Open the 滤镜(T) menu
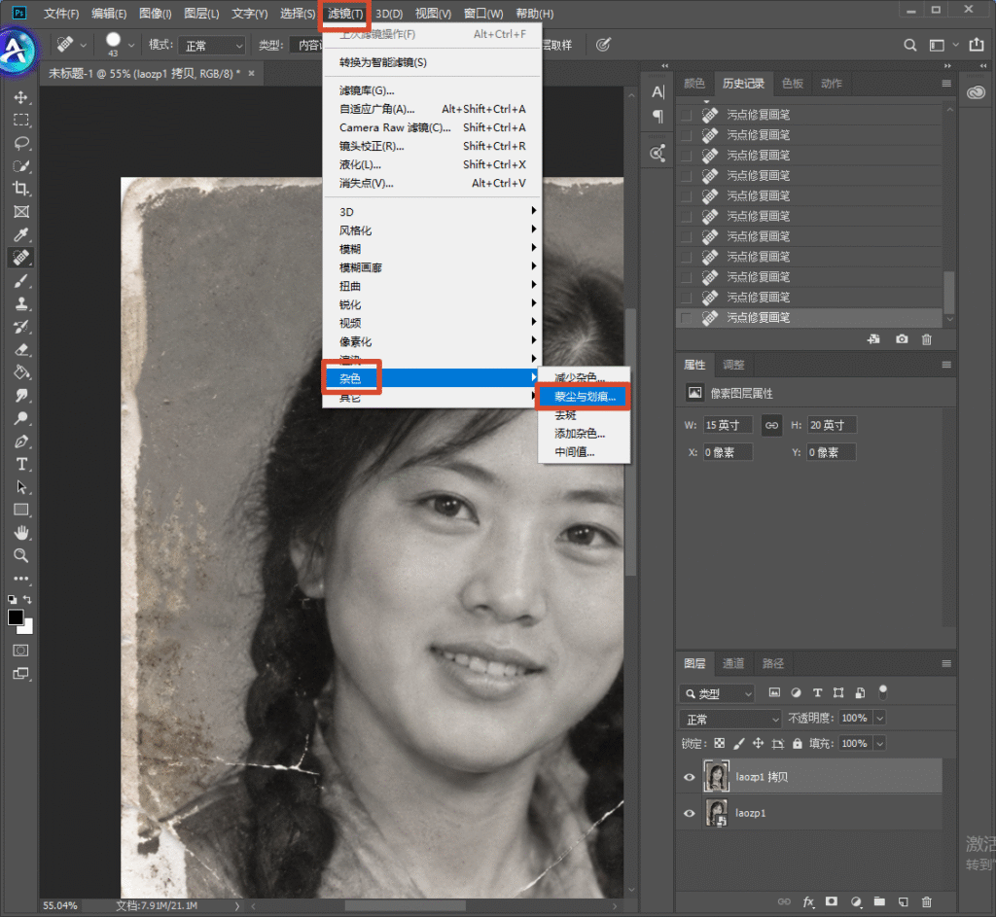Image resolution: width=996 pixels, height=917 pixels. coord(345,14)
